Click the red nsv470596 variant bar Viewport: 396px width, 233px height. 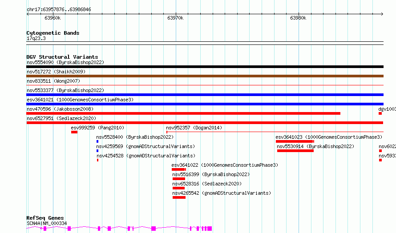tap(183, 113)
